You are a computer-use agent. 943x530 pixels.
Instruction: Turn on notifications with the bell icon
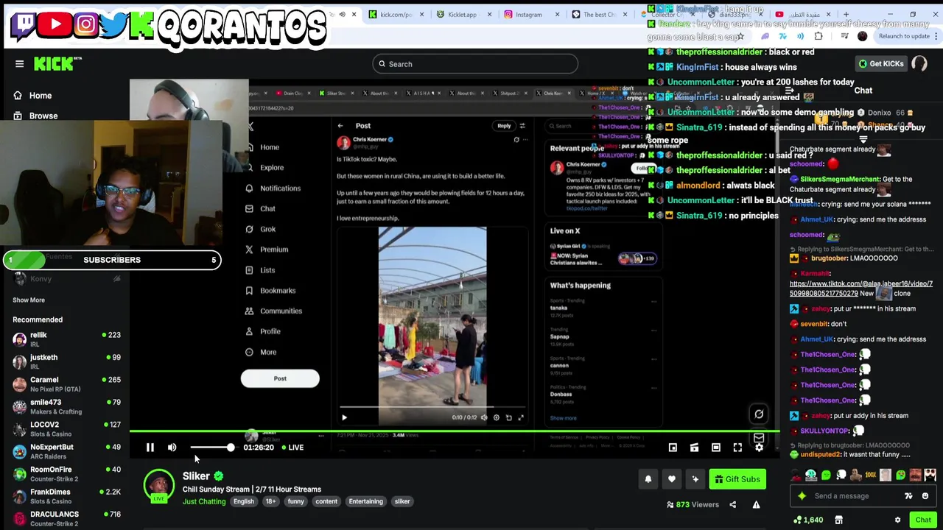[x=648, y=479]
